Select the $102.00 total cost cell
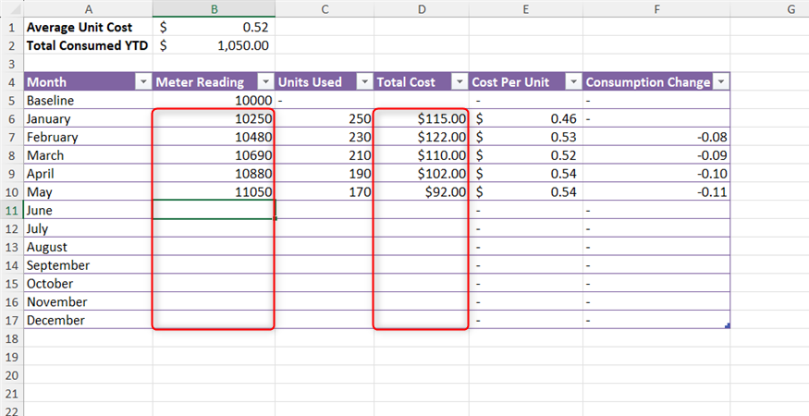The image size is (809, 416). point(422,174)
